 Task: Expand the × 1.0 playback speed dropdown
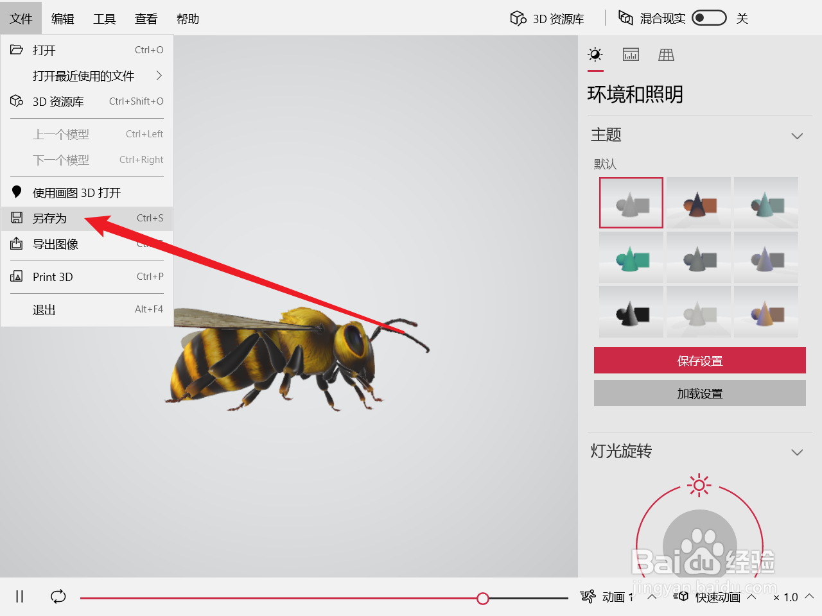808,597
